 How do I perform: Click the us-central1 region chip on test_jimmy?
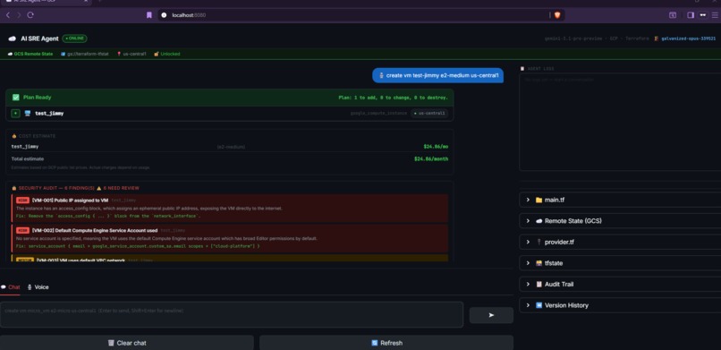(429, 113)
